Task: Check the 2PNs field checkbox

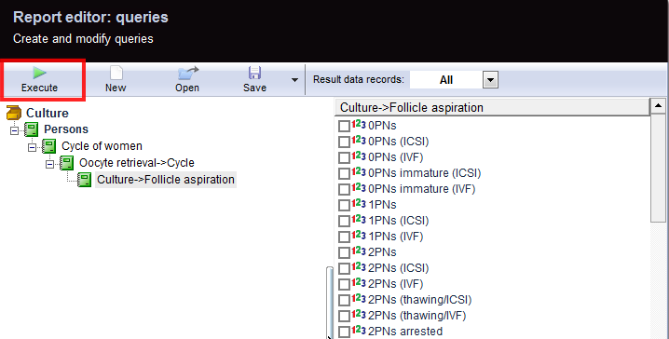Action: pyautogui.click(x=344, y=252)
